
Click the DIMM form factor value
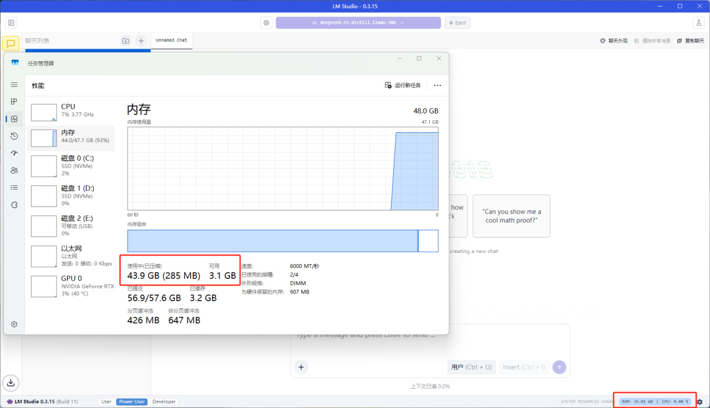click(x=297, y=283)
